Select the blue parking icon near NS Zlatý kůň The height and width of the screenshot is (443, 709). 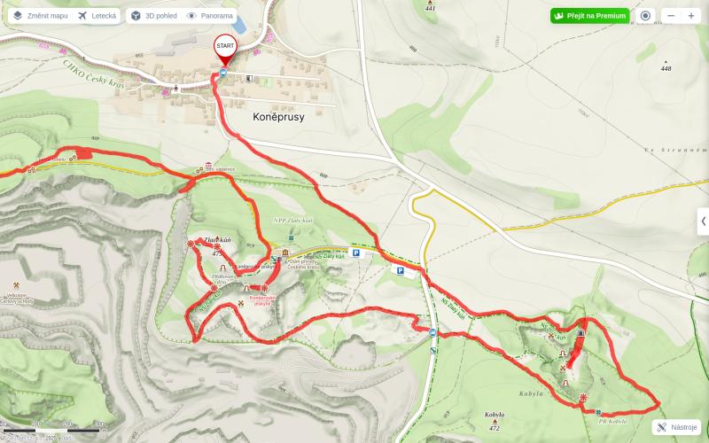coord(356,253)
